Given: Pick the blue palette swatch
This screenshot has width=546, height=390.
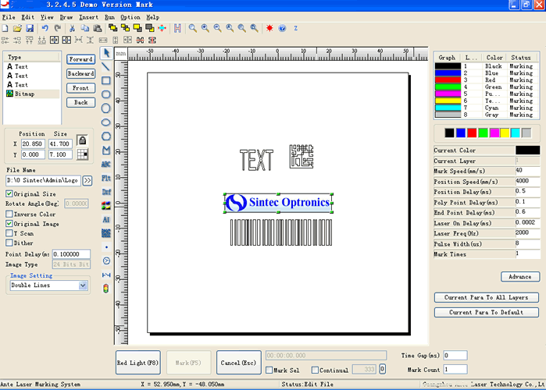Looking at the screenshot, I should (x=461, y=133).
